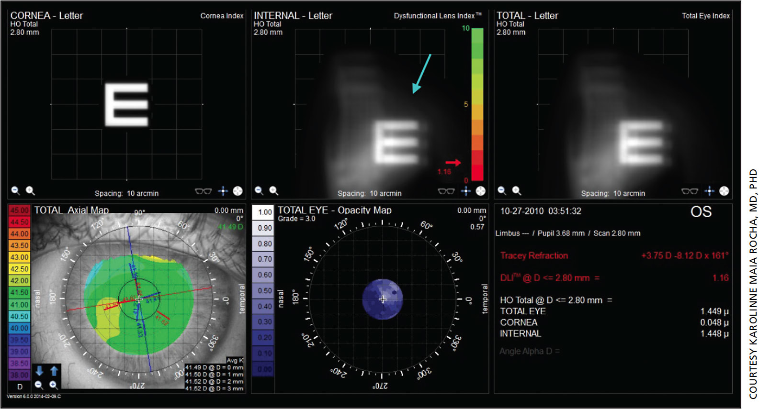The width and height of the screenshot is (759, 409).
Task: Select the 0.80 opacity scale swatch
Action: pos(264,243)
